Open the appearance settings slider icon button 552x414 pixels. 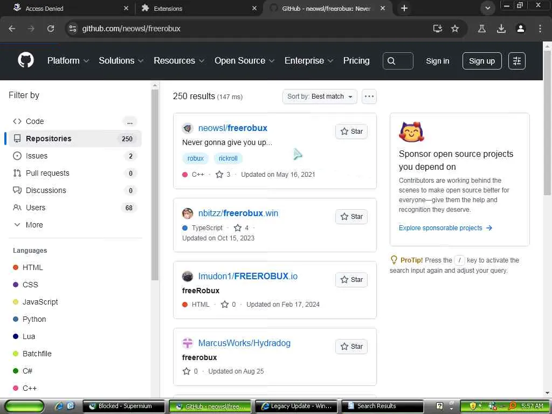point(517,61)
